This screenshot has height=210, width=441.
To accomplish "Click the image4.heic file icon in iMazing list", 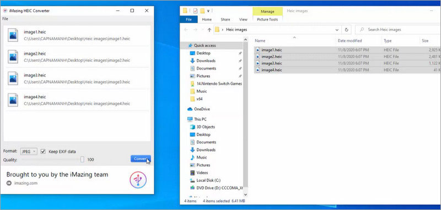I will [x=13, y=100].
